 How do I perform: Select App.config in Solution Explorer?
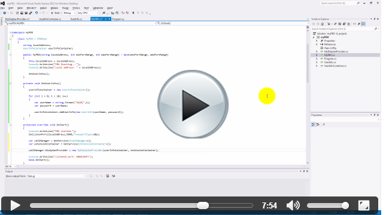pyautogui.click(x=330, y=48)
